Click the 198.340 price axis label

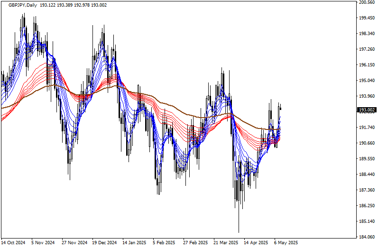point(367,34)
